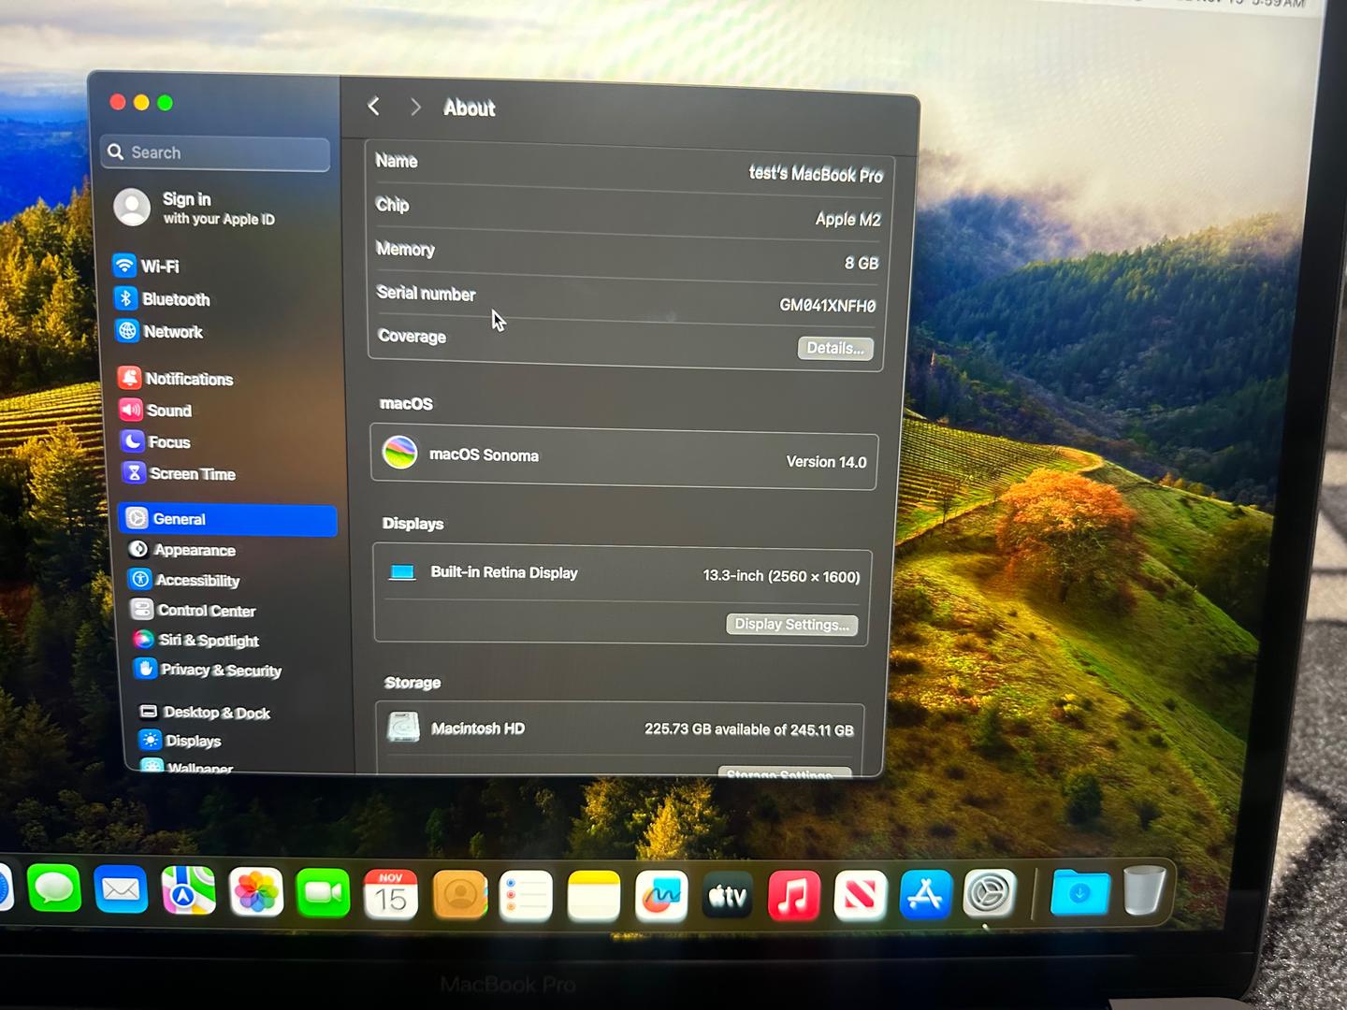Go back with the left chevron
This screenshot has height=1010, width=1347.
click(373, 107)
